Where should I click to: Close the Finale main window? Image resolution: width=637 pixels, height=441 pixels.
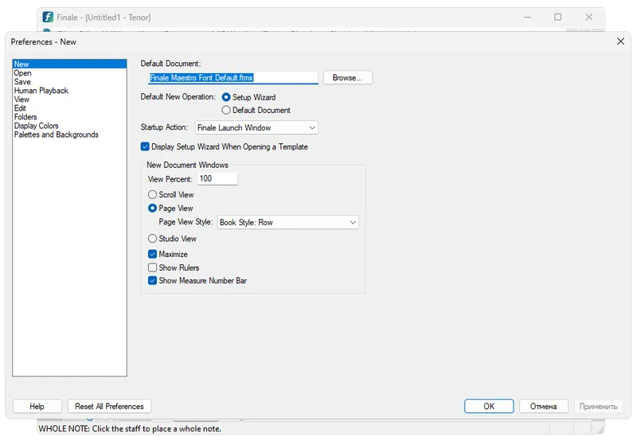tap(588, 17)
